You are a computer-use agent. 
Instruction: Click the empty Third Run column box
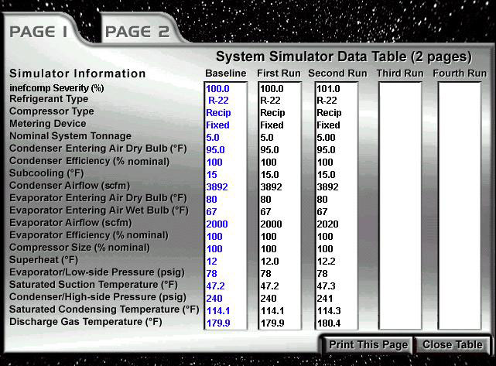[400, 206]
